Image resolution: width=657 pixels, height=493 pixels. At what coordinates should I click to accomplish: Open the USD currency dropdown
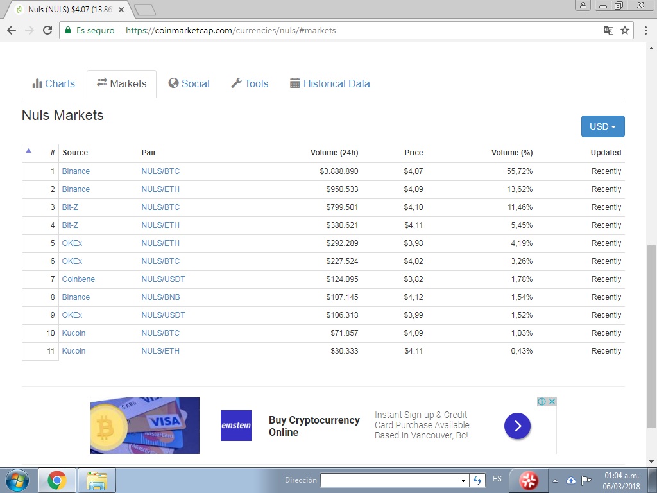pyautogui.click(x=602, y=126)
